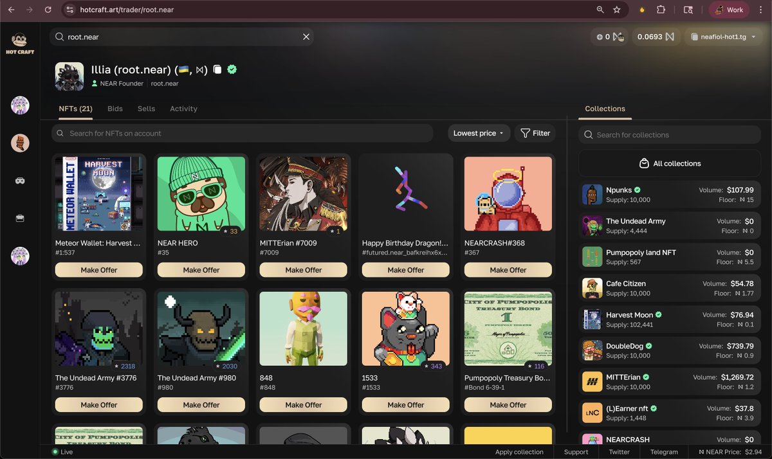The height and width of the screenshot is (459, 772).
Task: Make Offer on NFT 848
Action: pyautogui.click(x=304, y=405)
